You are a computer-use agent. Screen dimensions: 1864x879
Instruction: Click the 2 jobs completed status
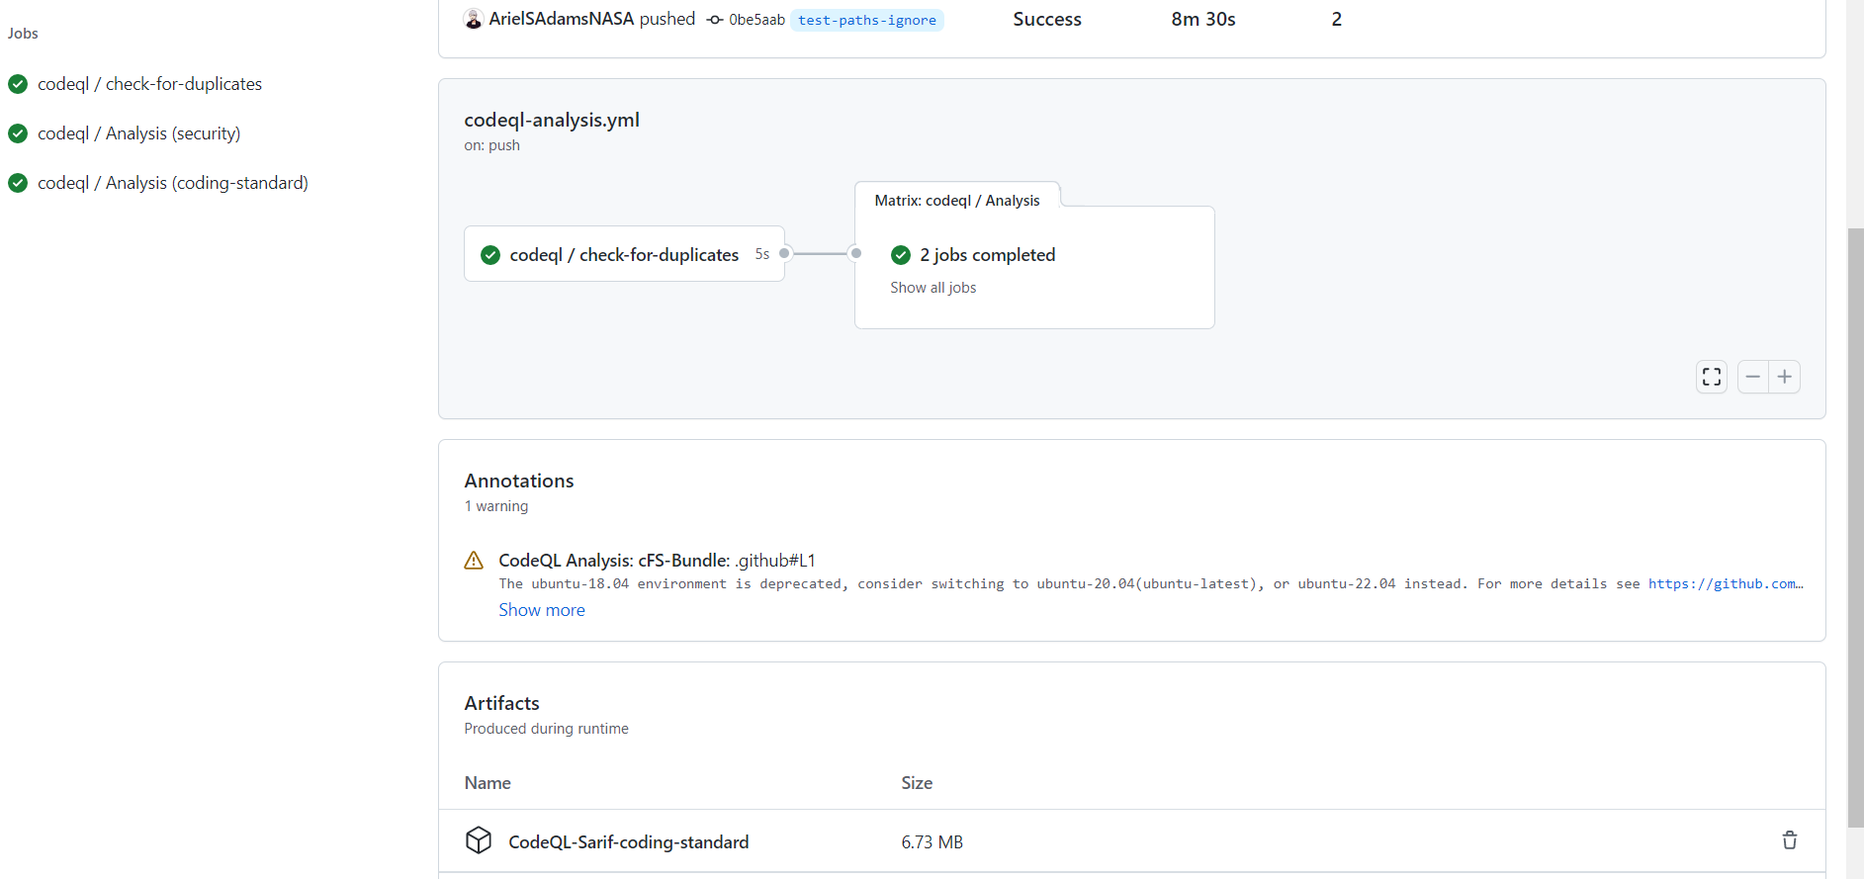(987, 255)
